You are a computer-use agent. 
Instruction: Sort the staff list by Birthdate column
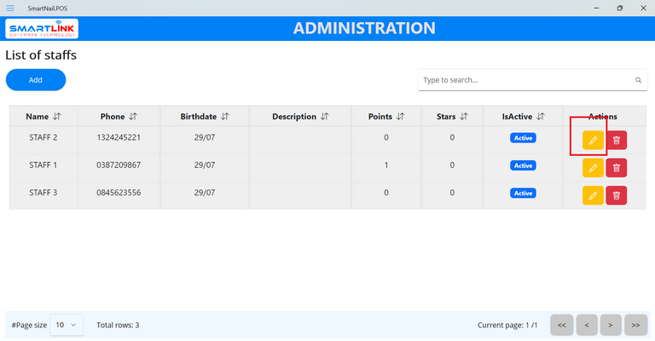click(225, 117)
